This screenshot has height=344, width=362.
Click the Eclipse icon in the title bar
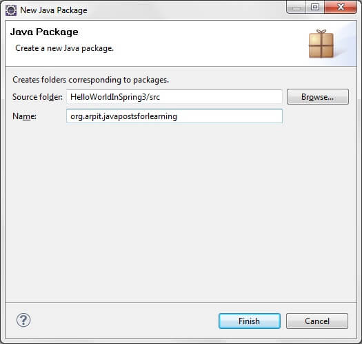tap(11, 10)
